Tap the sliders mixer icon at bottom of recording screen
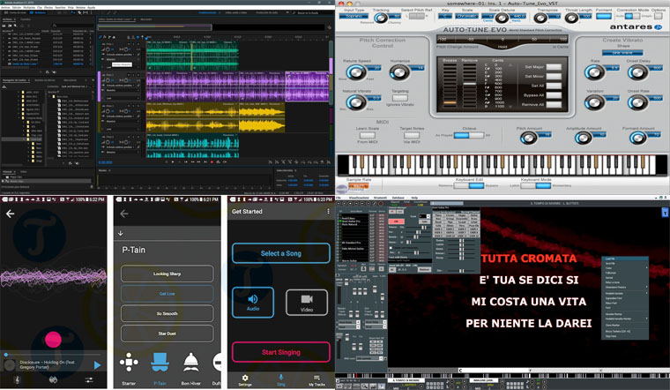Viewport: 670px width, 390px height. tap(89, 379)
